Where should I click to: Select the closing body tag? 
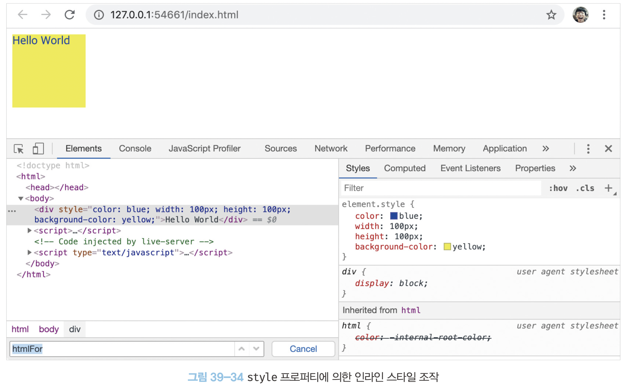click(x=42, y=264)
